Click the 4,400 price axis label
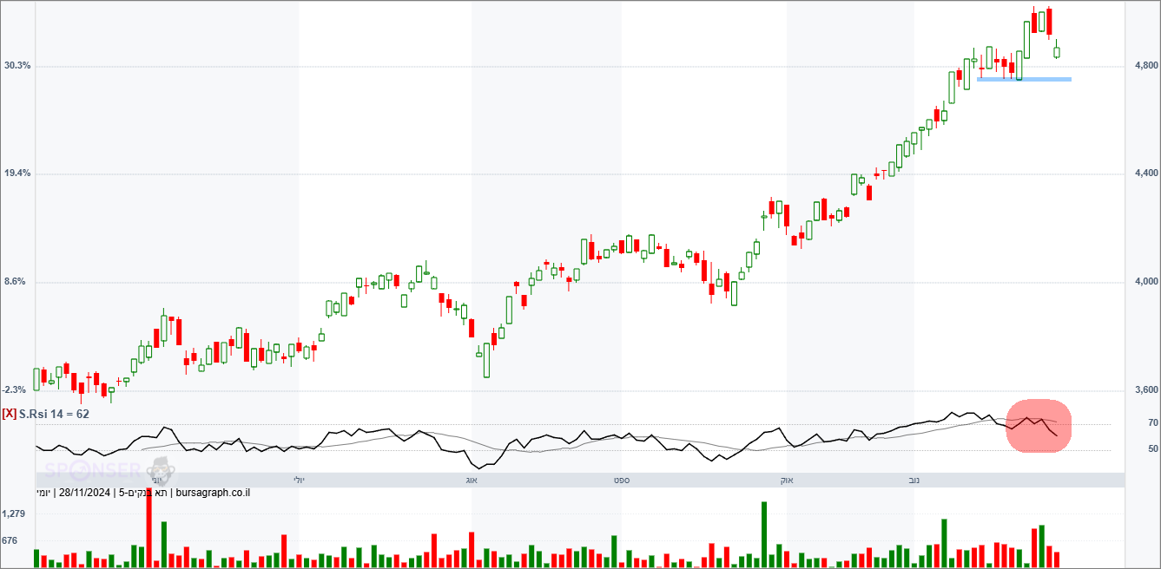The width and height of the screenshot is (1161, 569). (x=1145, y=173)
